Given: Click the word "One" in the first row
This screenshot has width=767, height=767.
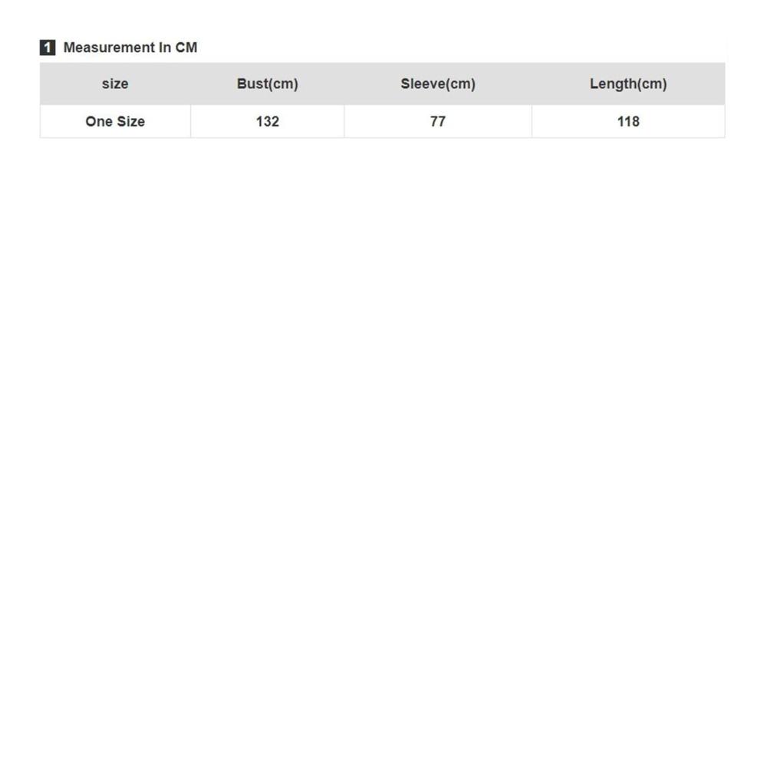Looking at the screenshot, I should pyautogui.click(x=99, y=121).
